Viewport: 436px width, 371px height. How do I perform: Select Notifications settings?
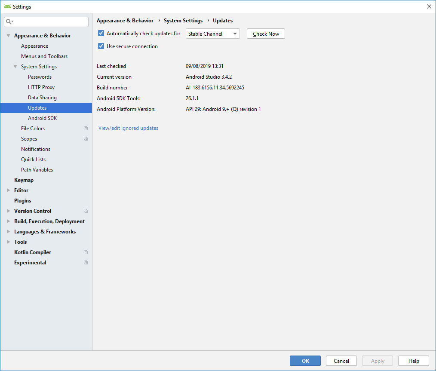click(36, 149)
